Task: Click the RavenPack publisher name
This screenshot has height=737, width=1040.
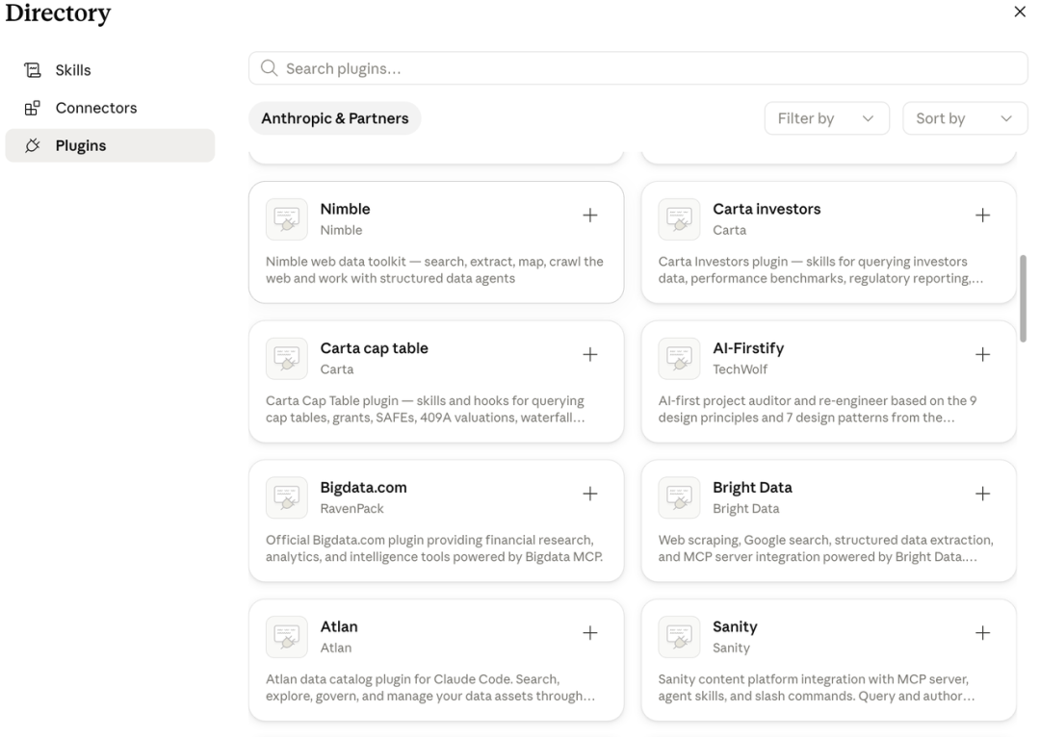Action: click(x=351, y=508)
